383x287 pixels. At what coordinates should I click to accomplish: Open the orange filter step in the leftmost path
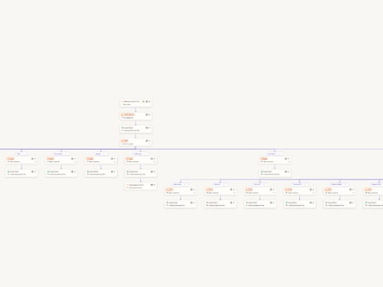point(22,160)
